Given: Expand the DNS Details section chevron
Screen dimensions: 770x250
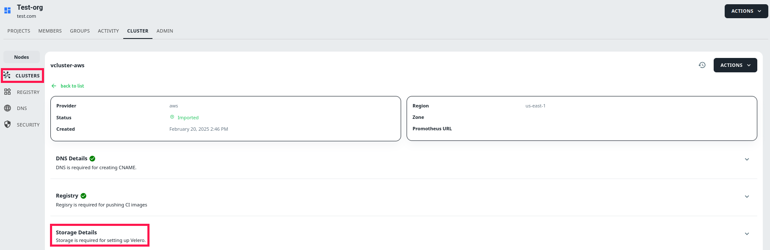Looking at the screenshot, I should click(x=747, y=159).
